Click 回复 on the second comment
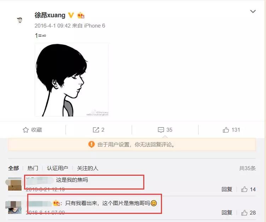Screen dimensions: 266x222 click(227, 212)
